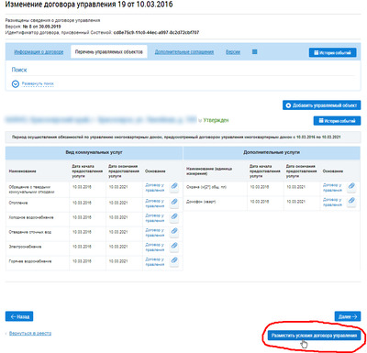Click Разместить условия договора управления button

click(314, 336)
